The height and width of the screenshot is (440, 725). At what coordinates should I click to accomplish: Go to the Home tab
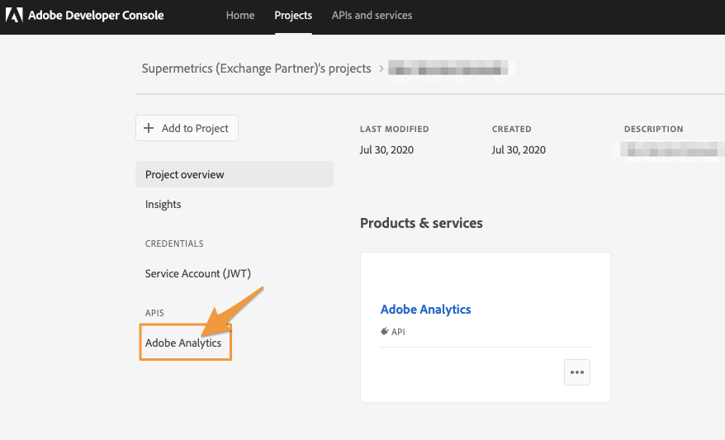pyautogui.click(x=240, y=16)
